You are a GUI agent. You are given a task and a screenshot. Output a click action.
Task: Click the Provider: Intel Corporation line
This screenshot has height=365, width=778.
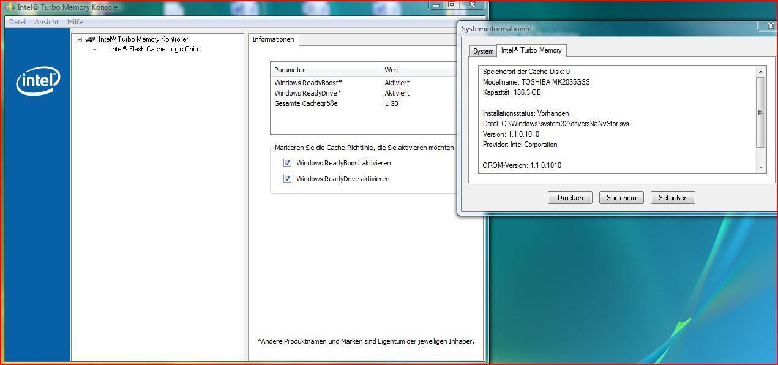point(520,145)
